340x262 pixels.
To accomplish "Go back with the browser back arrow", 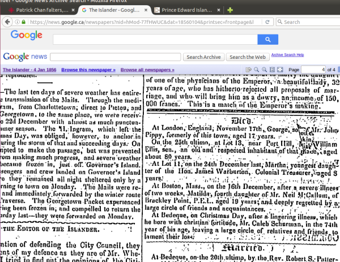I will [x=7, y=22].
